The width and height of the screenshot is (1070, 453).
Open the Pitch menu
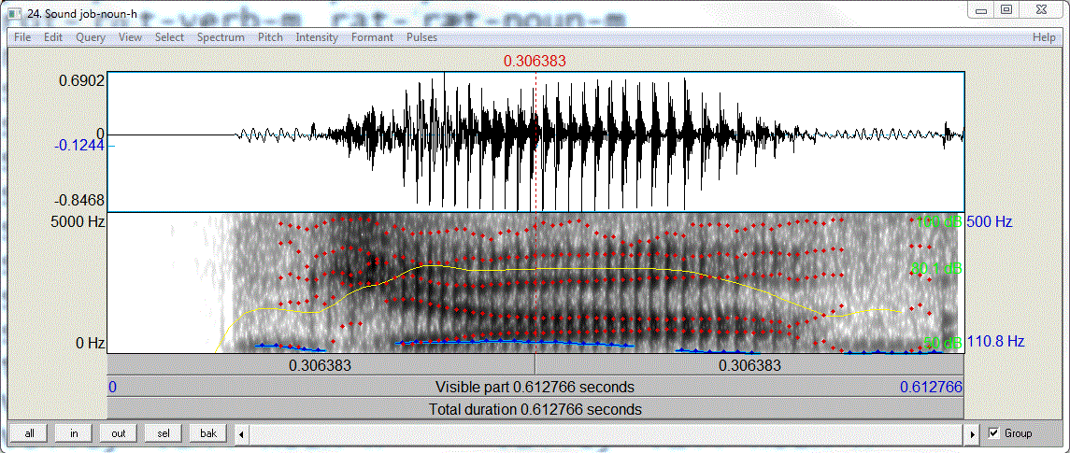tap(270, 37)
